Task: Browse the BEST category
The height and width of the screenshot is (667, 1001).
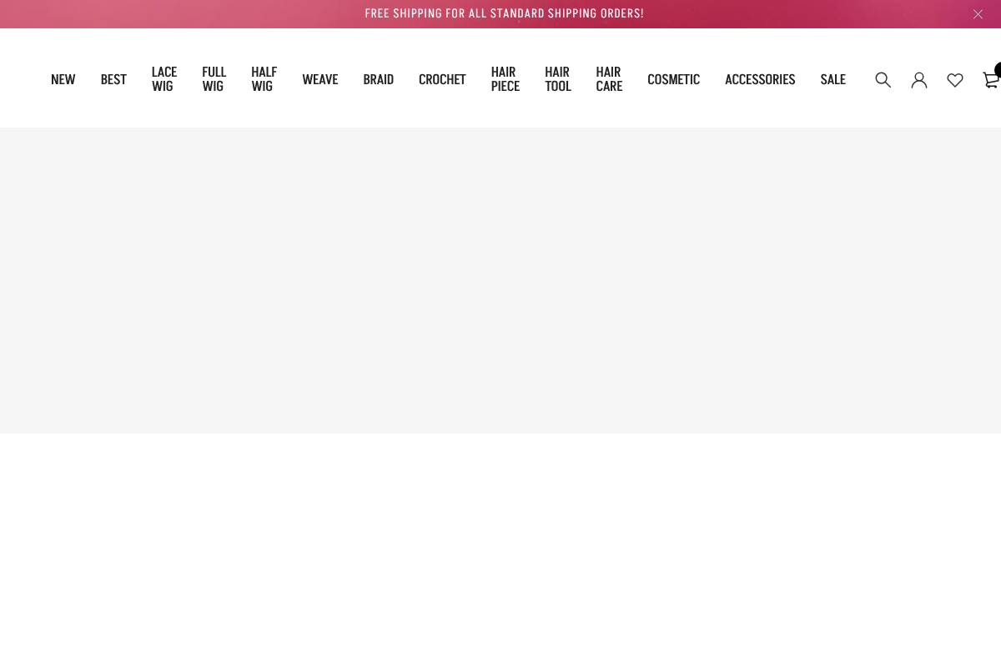Action: coord(113,78)
